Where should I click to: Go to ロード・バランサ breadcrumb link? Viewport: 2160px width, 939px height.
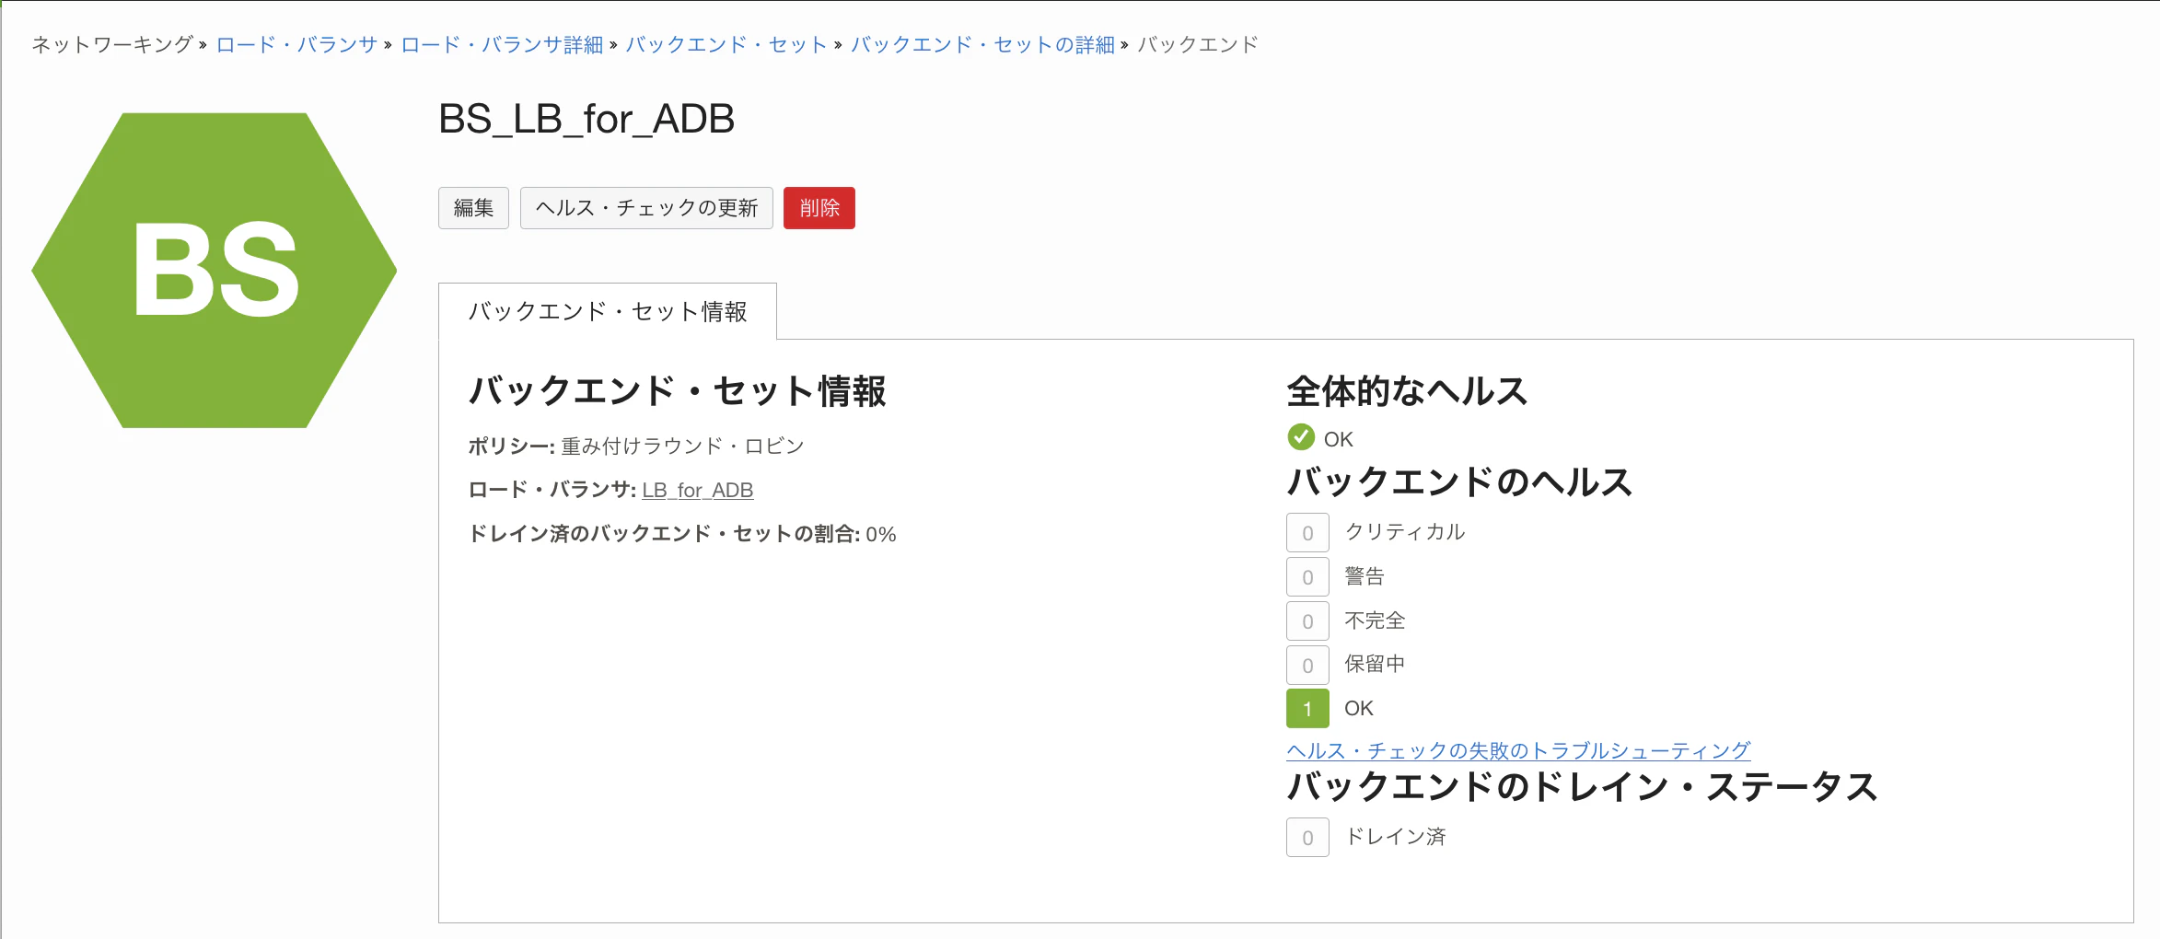click(x=296, y=44)
